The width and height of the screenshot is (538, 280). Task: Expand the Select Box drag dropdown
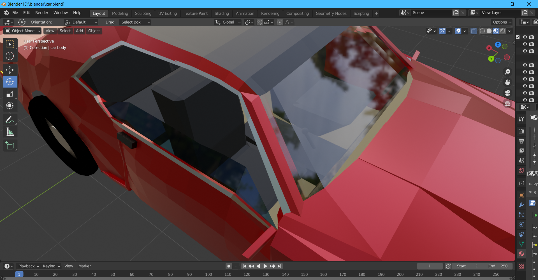[x=135, y=22]
